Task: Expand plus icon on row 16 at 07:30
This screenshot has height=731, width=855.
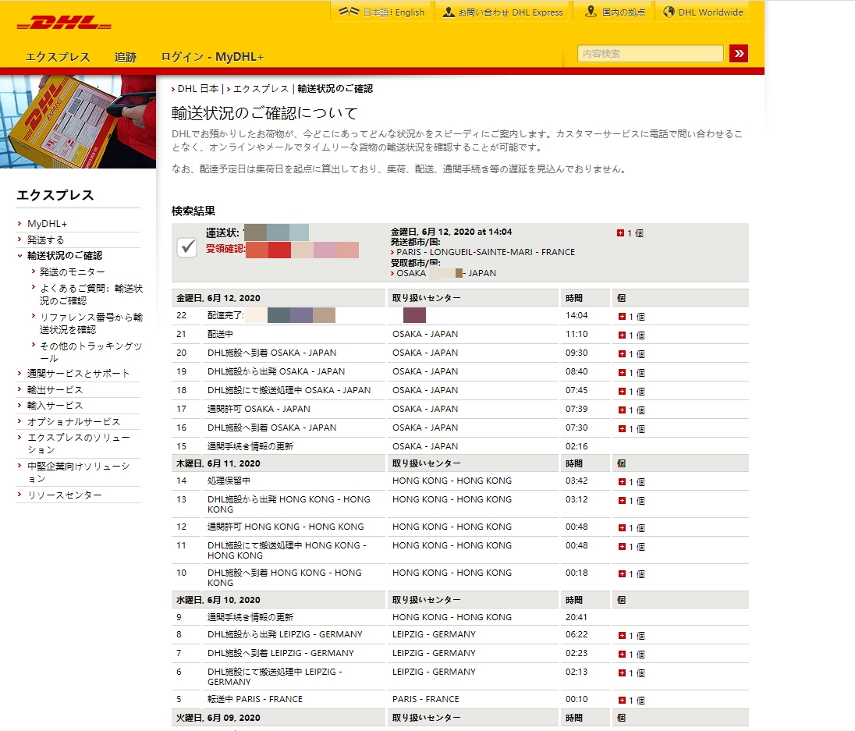Action: point(622,428)
